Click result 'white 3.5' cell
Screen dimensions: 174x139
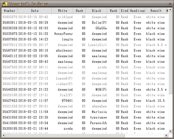point(156,89)
